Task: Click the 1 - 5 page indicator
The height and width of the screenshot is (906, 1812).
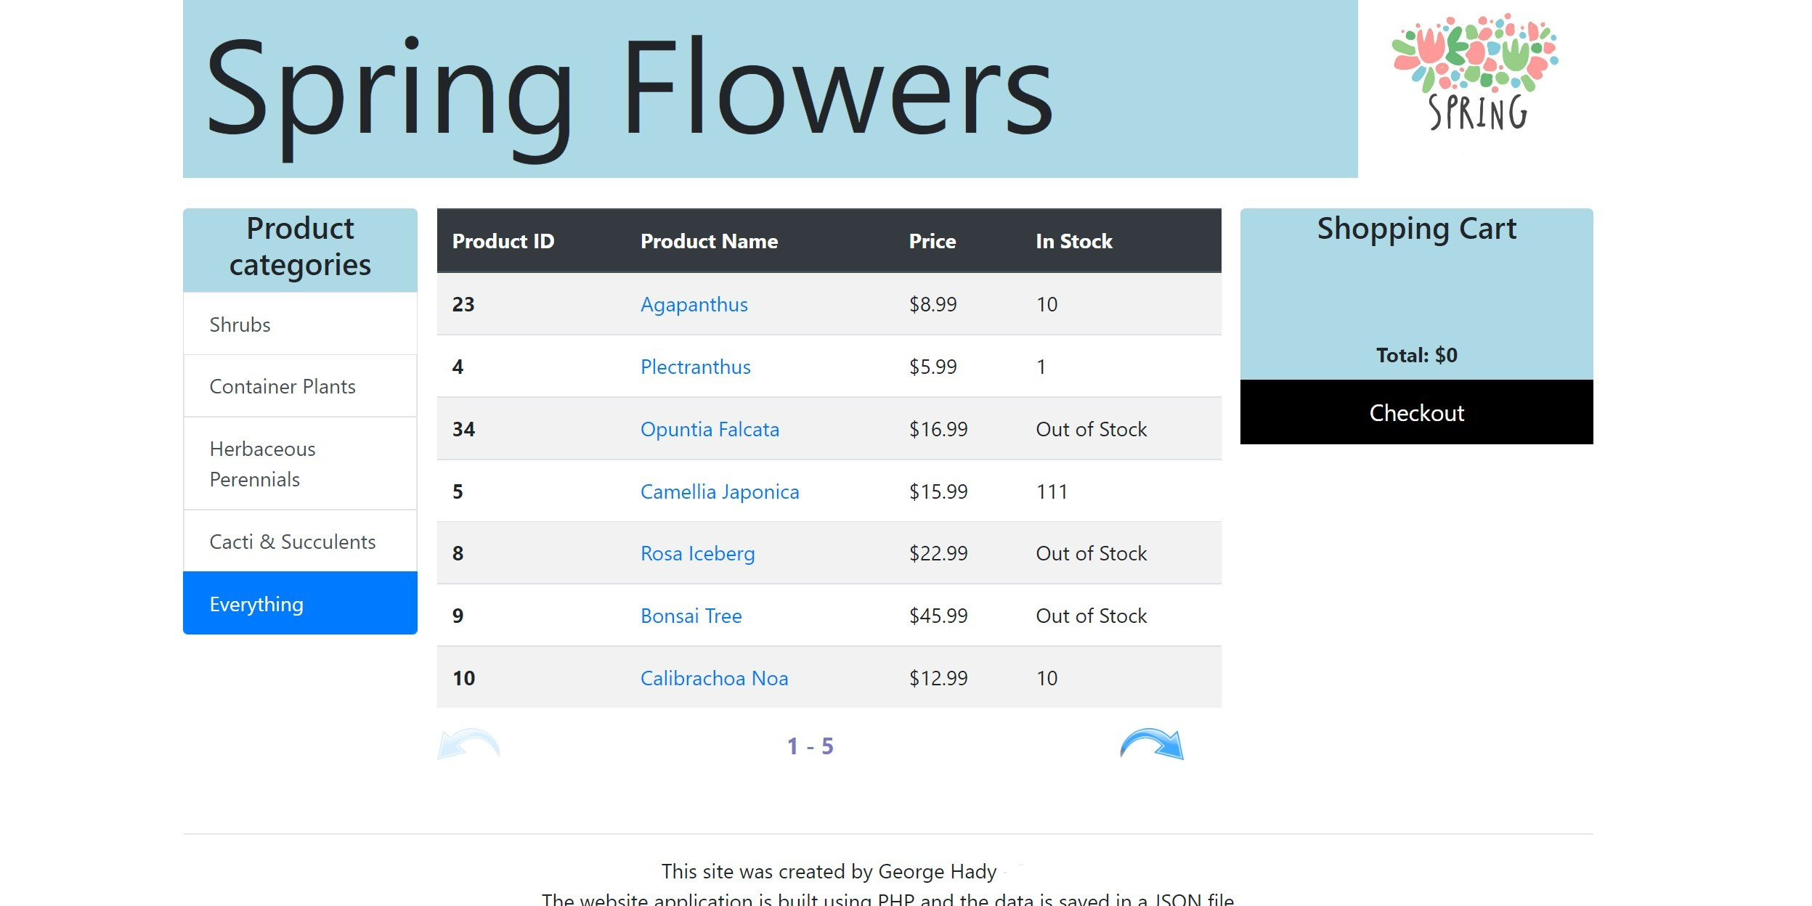Action: [x=810, y=746]
